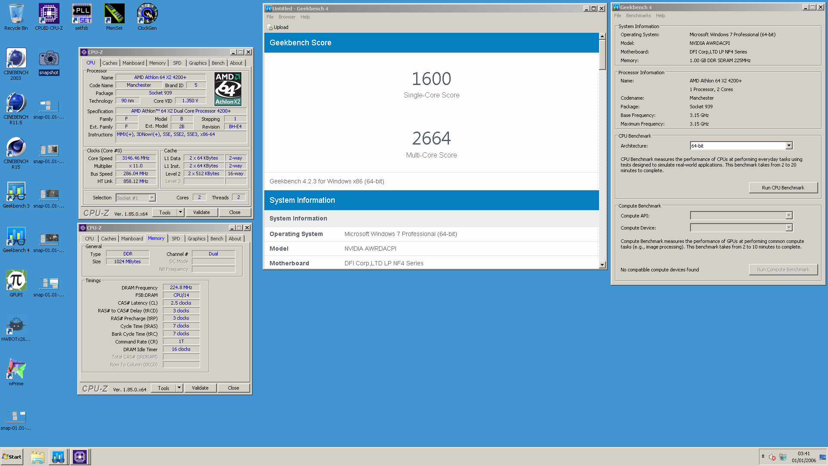
Task: Click Tools button in upper CPU-Z
Action: (x=165, y=212)
